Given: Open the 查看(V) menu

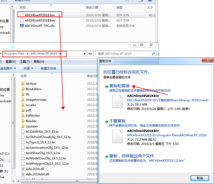Looking at the screenshot, I should point(10,62).
